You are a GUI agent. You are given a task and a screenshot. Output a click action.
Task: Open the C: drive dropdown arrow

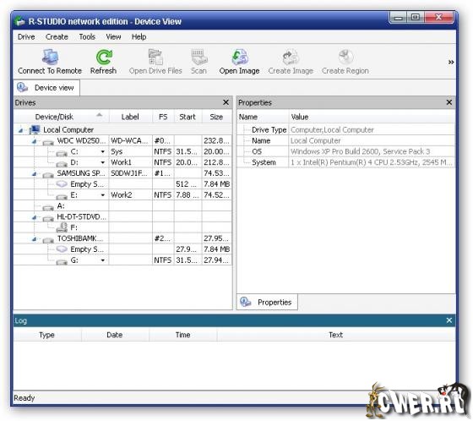coord(102,151)
